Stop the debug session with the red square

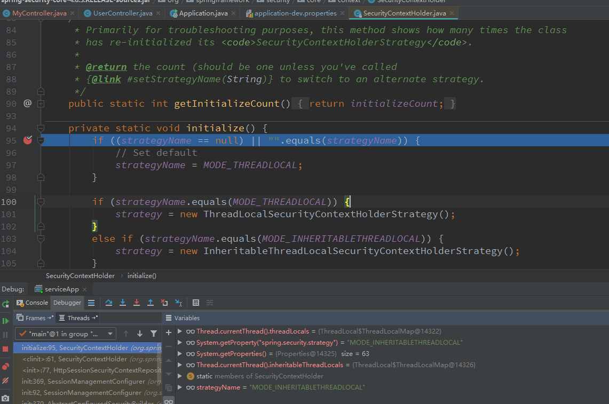point(5,349)
